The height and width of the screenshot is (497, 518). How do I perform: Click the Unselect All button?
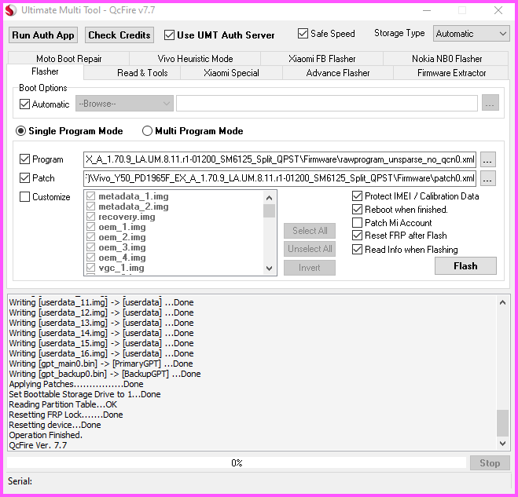(x=310, y=249)
